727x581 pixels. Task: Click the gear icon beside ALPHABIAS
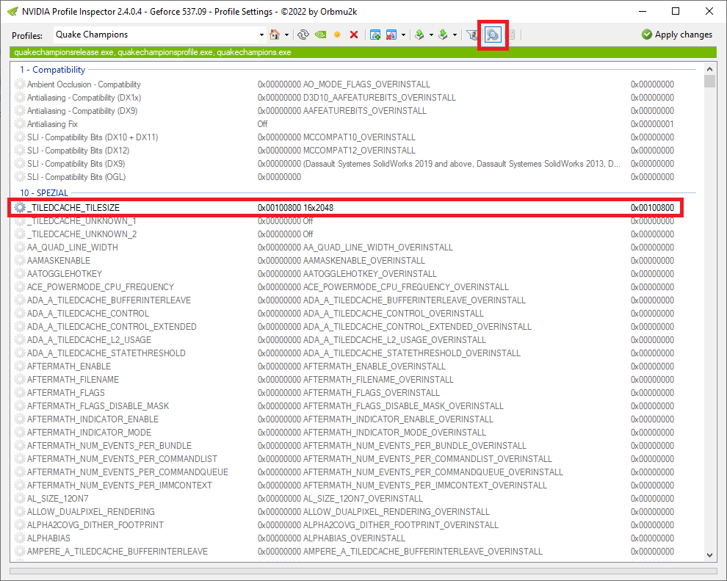pyautogui.click(x=20, y=538)
